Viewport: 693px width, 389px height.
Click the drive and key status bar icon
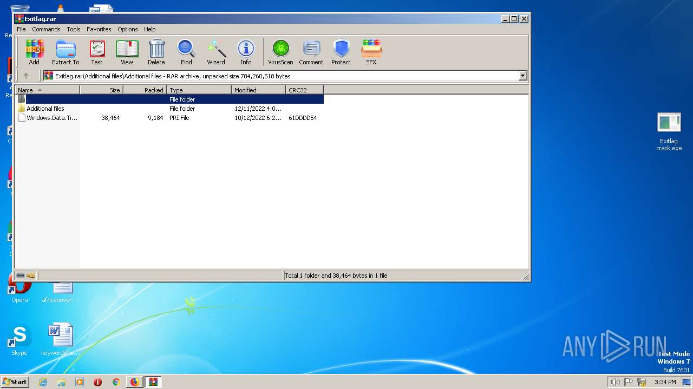point(25,276)
